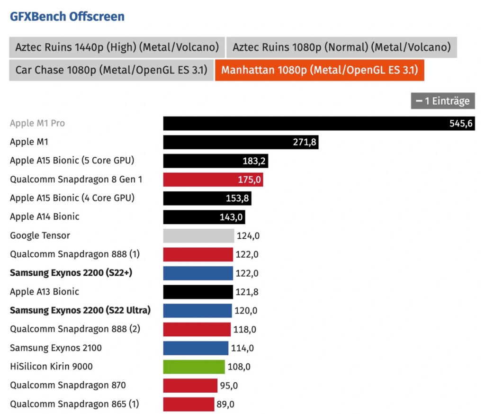Screen dimensions: 485x414
Task: Select Car Chase 1080p benchmark tab
Action: tap(111, 70)
